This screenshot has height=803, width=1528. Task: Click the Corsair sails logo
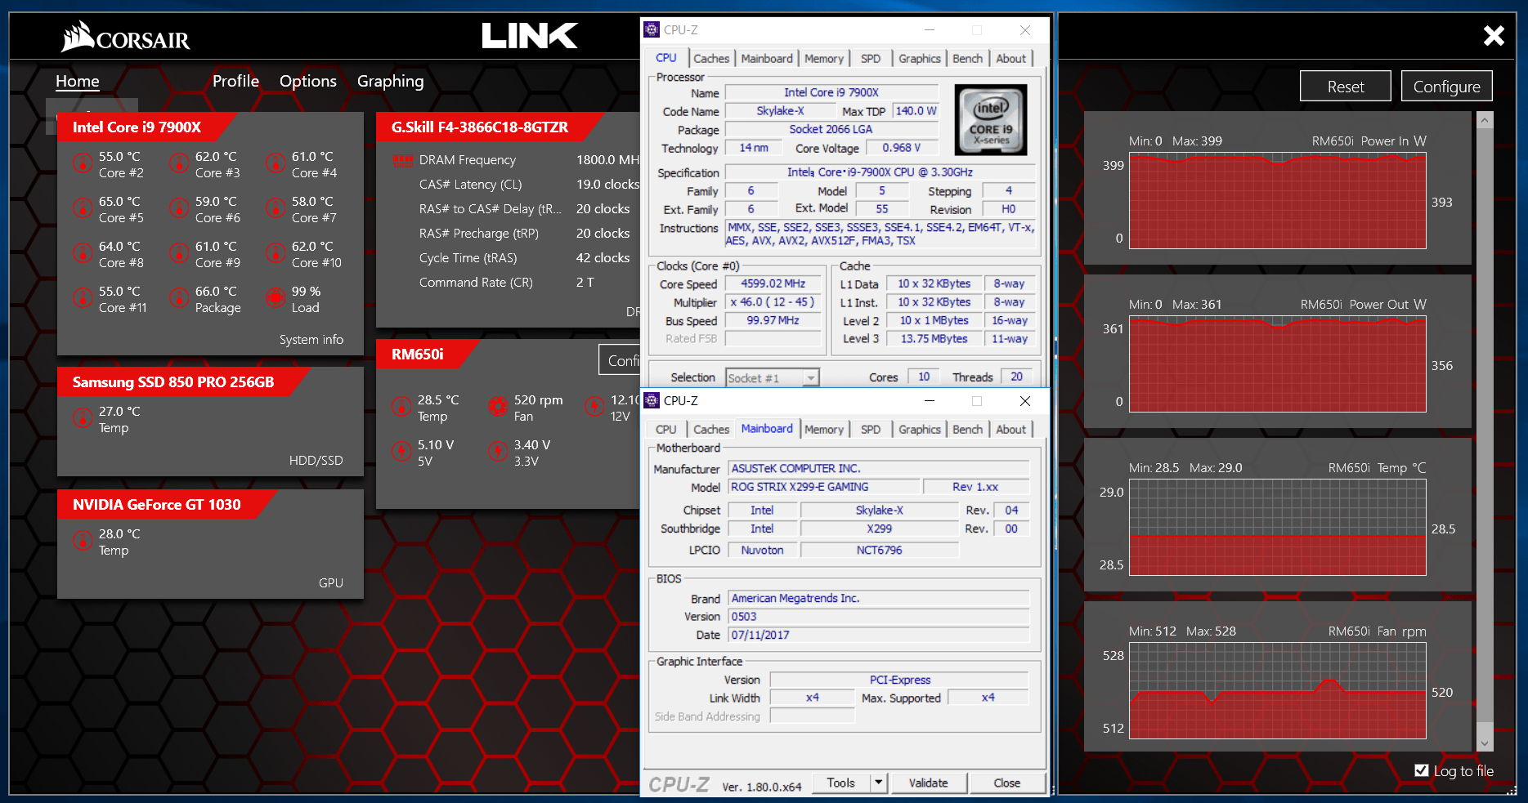(x=78, y=37)
